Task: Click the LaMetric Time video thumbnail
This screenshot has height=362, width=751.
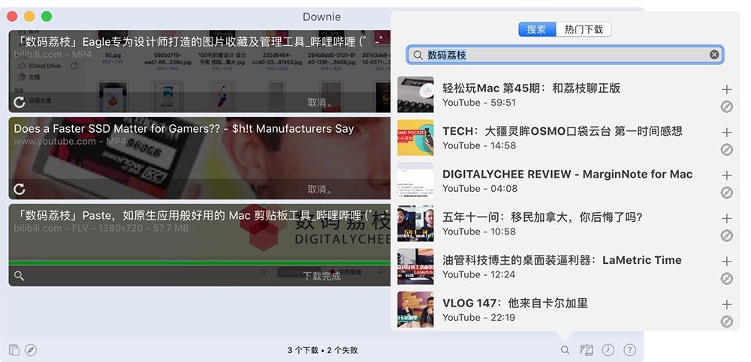Action: point(415,267)
